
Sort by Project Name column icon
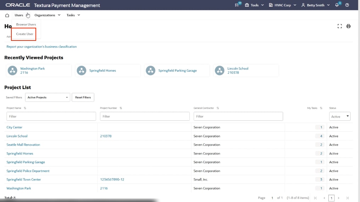coord(25,108)
